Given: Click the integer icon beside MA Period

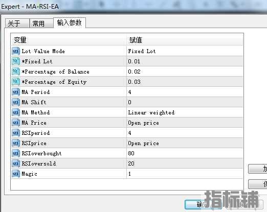Looking at the screenshot, I should [16, 92].
